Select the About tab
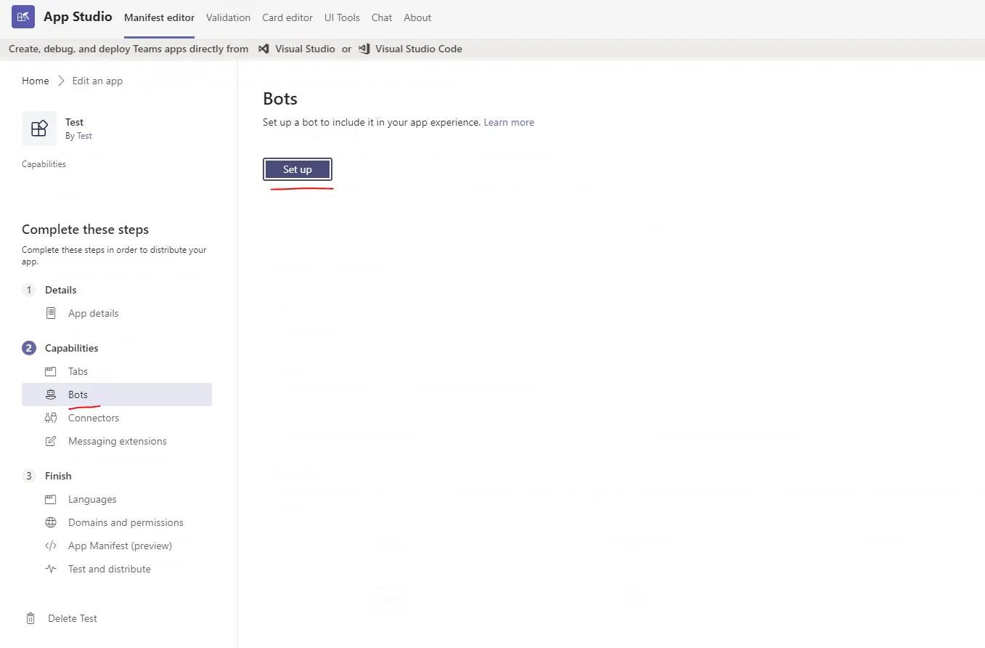 pos(417,17)
